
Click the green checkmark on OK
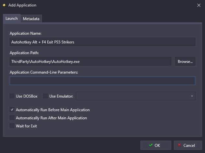(x=151, y=145)
